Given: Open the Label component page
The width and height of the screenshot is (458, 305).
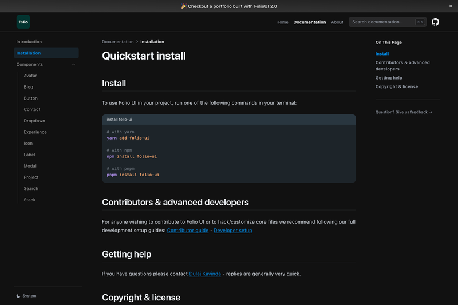Looking at the screenshot, I should 29,155.
